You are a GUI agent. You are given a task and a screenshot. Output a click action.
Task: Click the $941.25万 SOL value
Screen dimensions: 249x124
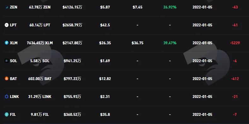pyautogui.click(x=72, y=61)
